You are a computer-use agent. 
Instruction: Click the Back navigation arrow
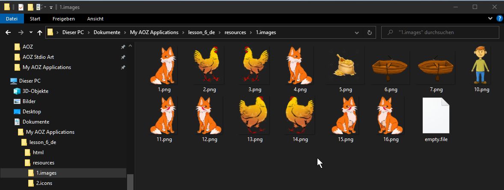[8, 32]
